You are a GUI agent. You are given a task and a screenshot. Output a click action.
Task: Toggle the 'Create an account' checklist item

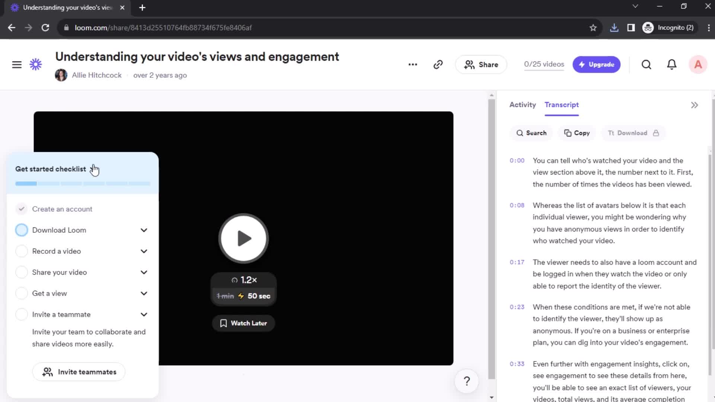click(22, 208)
